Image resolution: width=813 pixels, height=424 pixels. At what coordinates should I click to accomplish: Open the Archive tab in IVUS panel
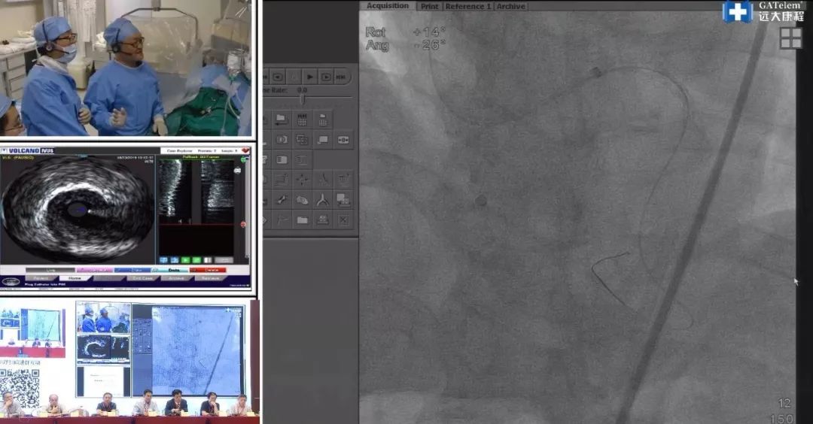(176, 278)
